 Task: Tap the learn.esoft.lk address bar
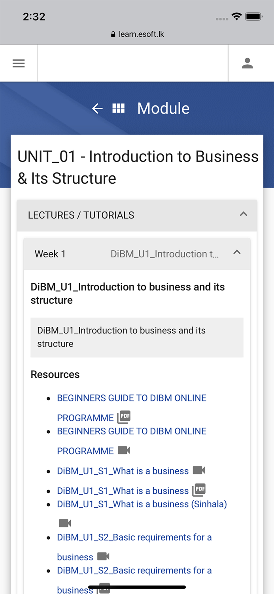coord(137,34)
